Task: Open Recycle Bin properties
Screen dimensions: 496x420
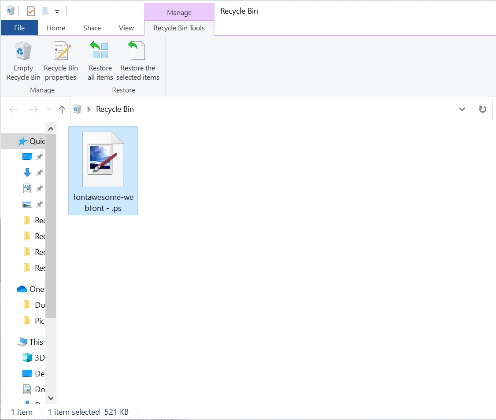Action: point(61,62)
